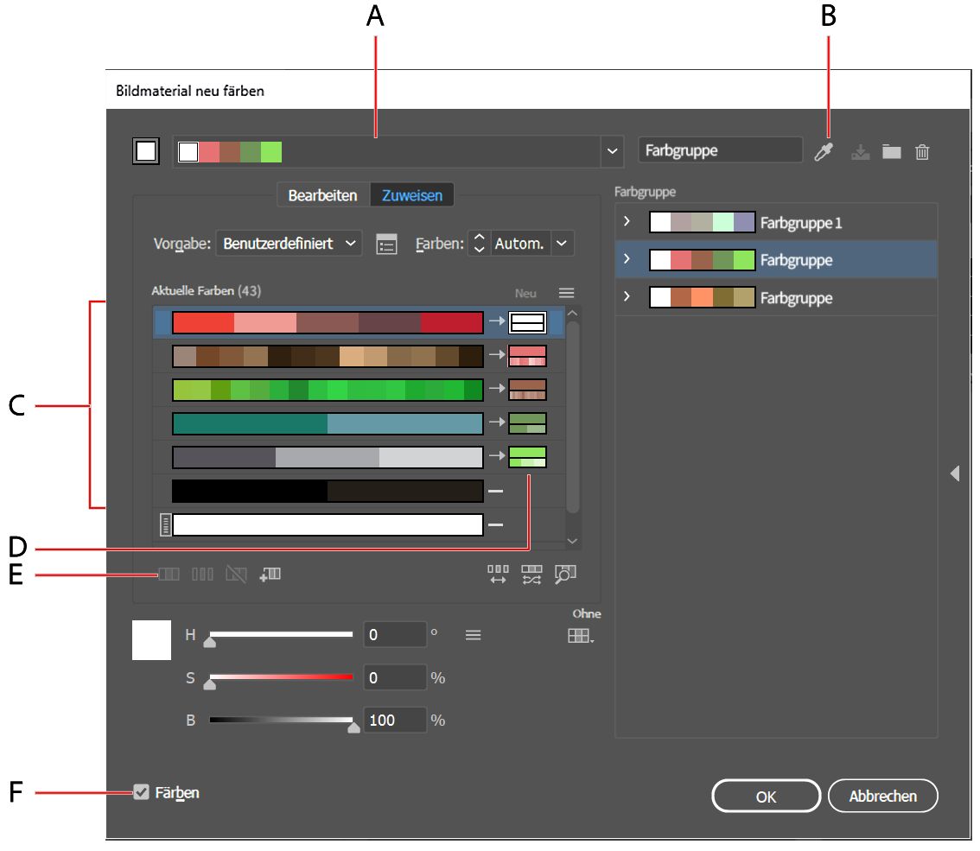Click the H value field showing 0
The width and height of the screenshot is (980, 851).
click(395, 635)
